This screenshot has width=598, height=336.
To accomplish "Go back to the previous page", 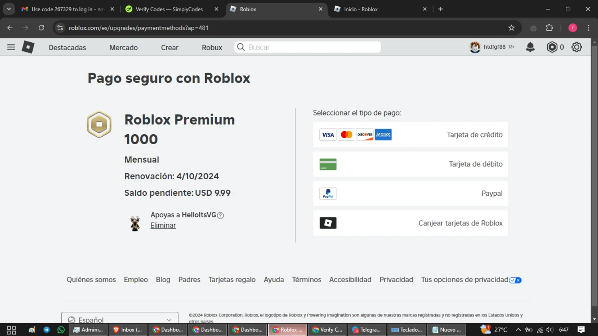I will coord(10,28).
